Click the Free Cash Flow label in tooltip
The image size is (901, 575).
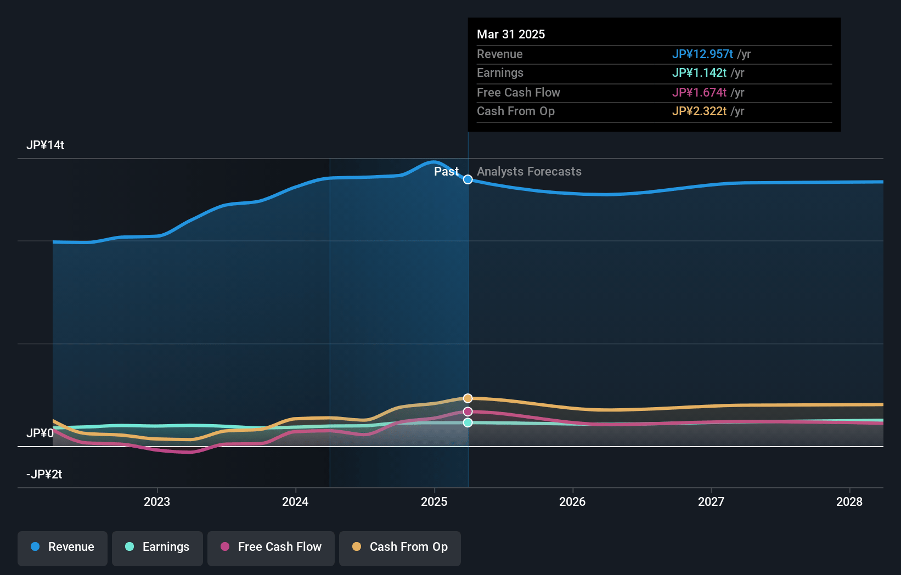coord(519,92)
